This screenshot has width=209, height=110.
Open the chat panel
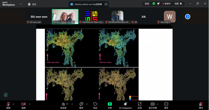click(x=81, y=105)
